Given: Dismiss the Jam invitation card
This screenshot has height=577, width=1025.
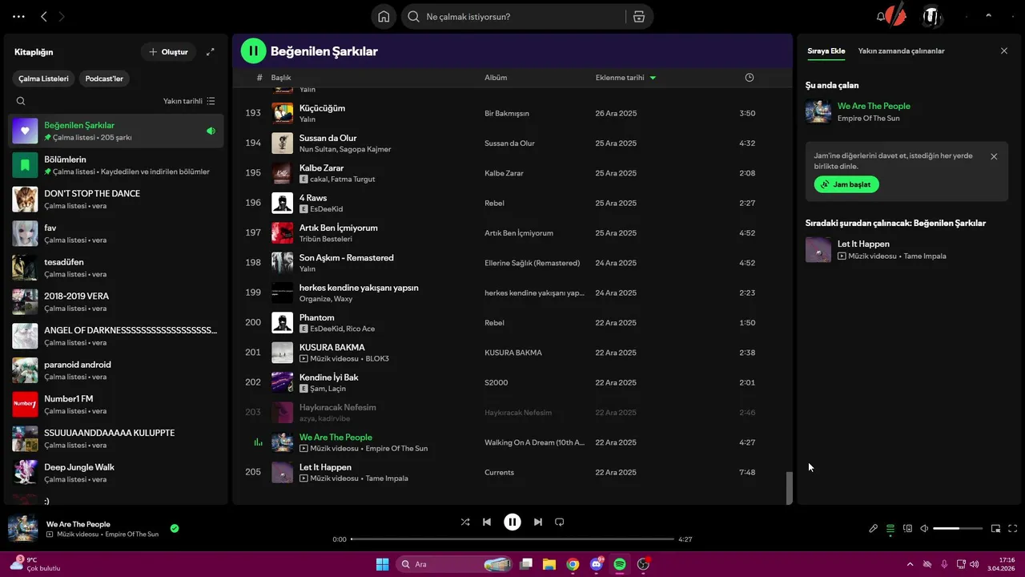Looking at the screenshot, I should click(x=994, y=156).
